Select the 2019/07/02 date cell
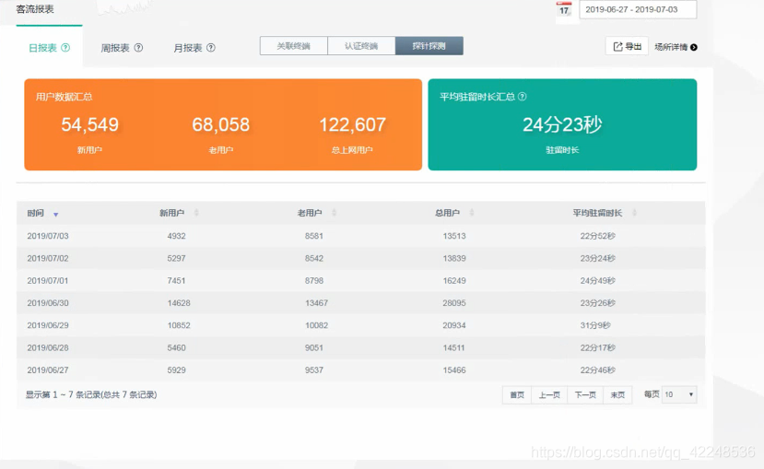The image size is (764, 469). (x=48, y=259)
